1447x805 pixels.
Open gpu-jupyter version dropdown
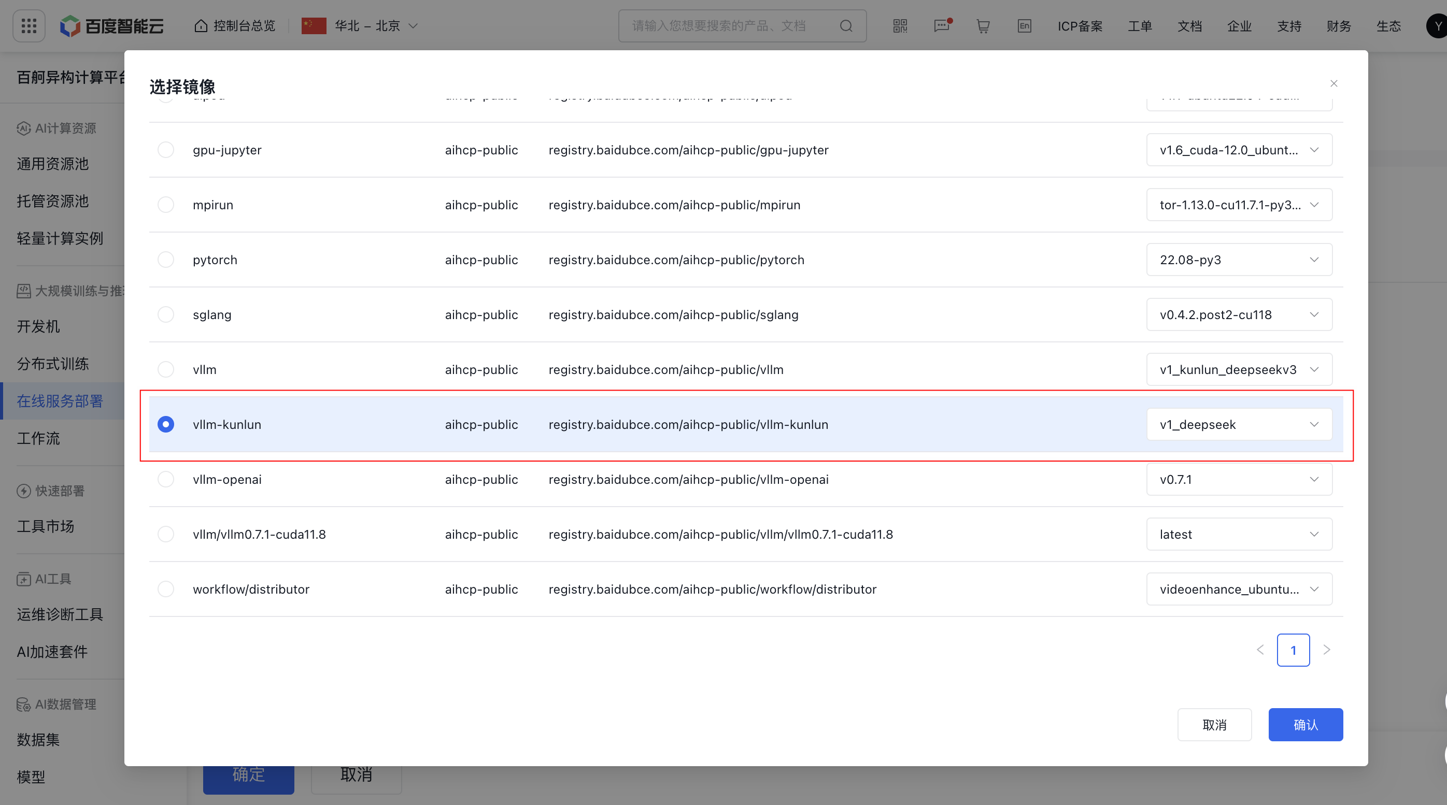point(1239,150)
